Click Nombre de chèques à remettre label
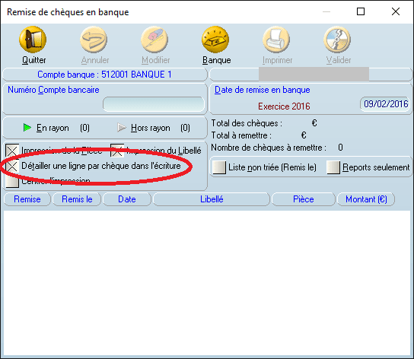Image resolution: width=414 pixels, height=359 pixels. [269, 148]
